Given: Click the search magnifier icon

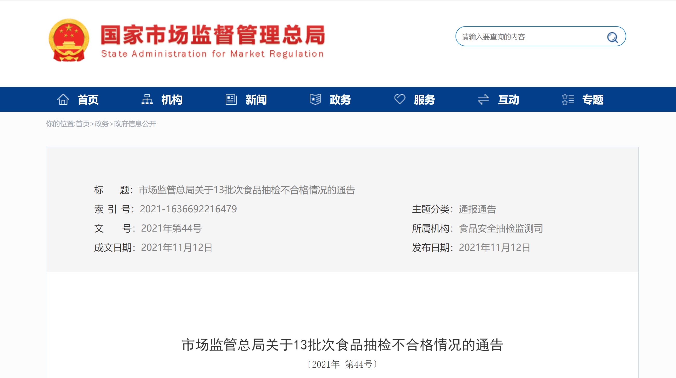Looking at the screenshot, I should (x=612, y=37).
